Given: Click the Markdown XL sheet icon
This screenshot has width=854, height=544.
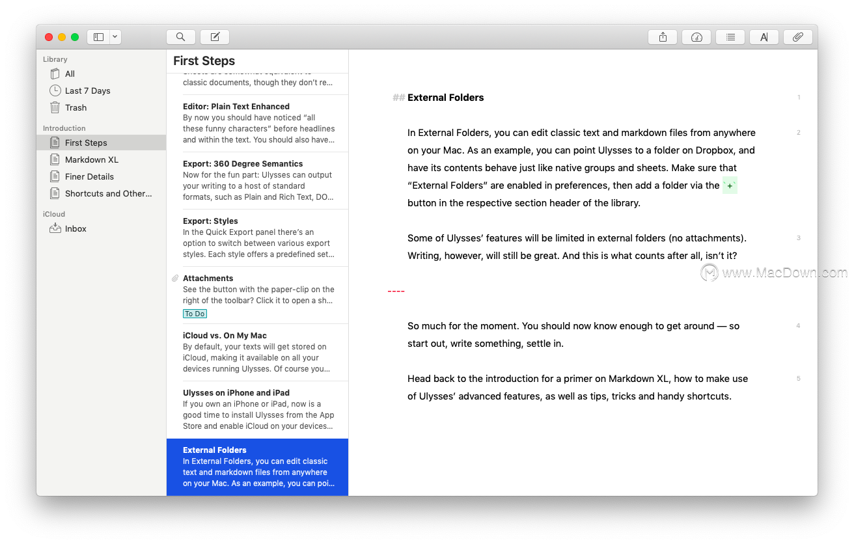Looking at the screenshot, I should tap(55, 159).
